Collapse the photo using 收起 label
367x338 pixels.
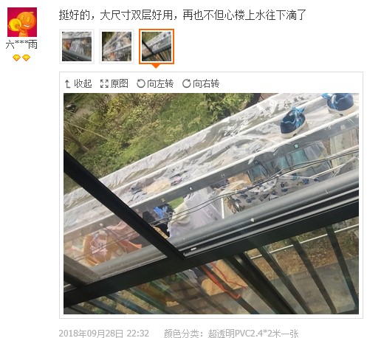(x=83, y=83)
